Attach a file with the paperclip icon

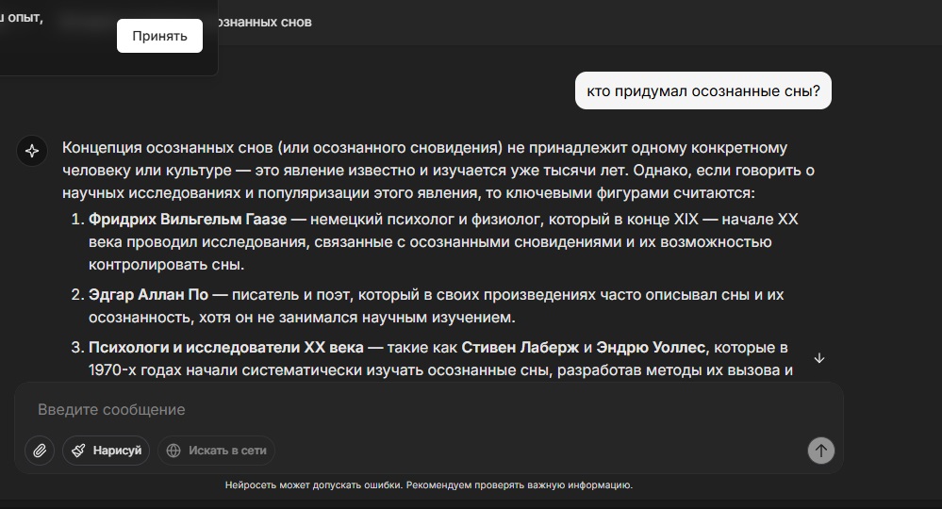(x=40, y=451)
